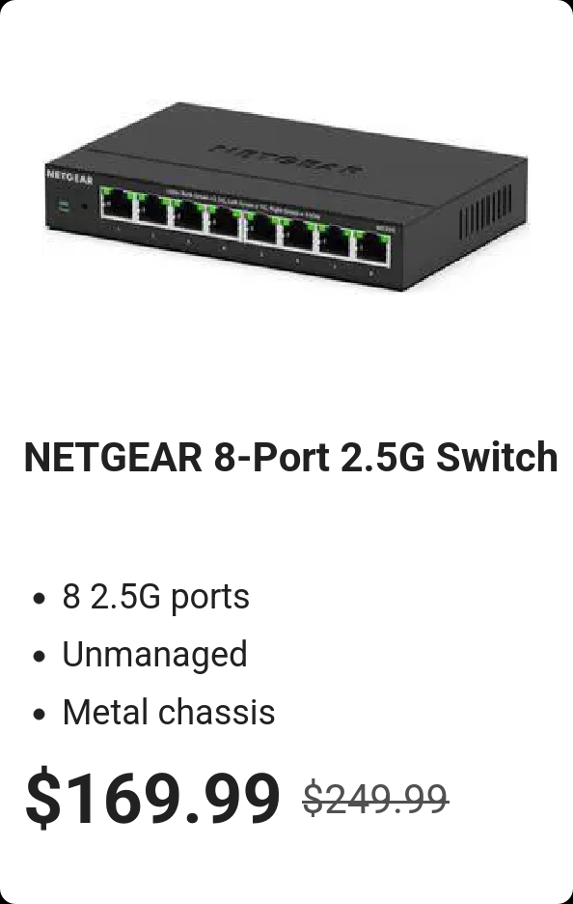Image resolution: width=573 pixels, height=904 pixels.
Task: Click the word 'Switch' in product title
Action: pos(497,457)
